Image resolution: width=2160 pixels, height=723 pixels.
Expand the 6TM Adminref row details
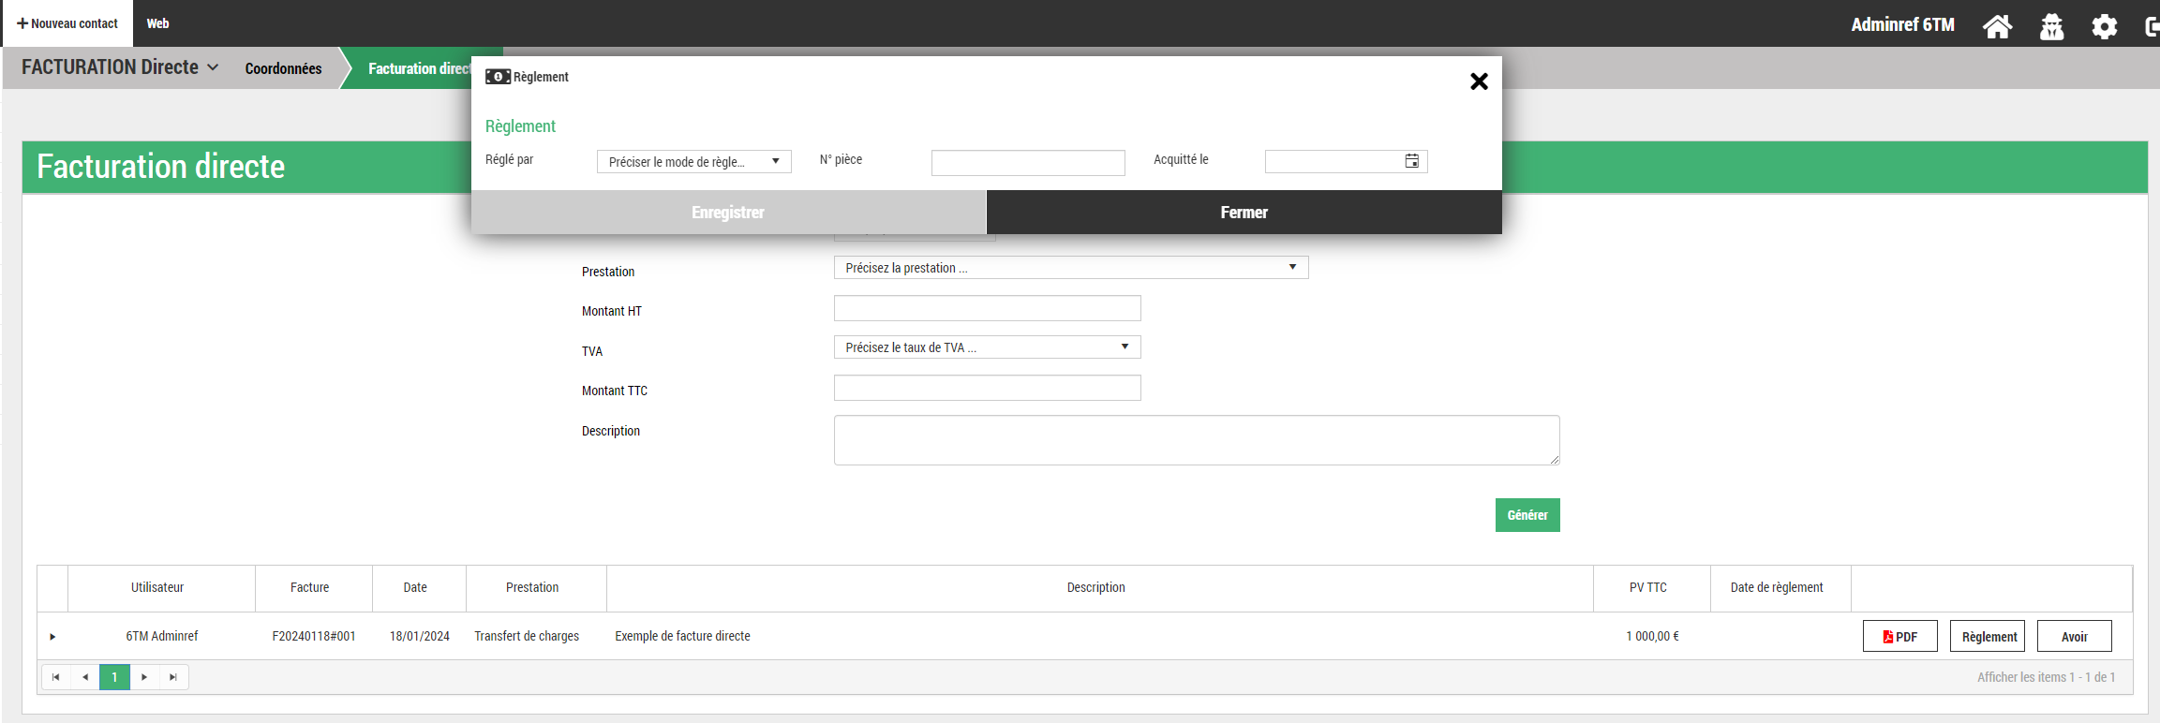click(52, 637)
